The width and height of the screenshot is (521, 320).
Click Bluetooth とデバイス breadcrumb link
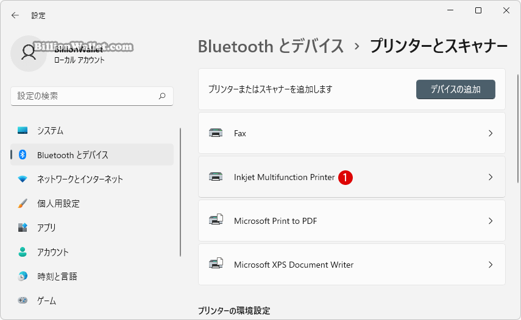(x=271, y=46)
